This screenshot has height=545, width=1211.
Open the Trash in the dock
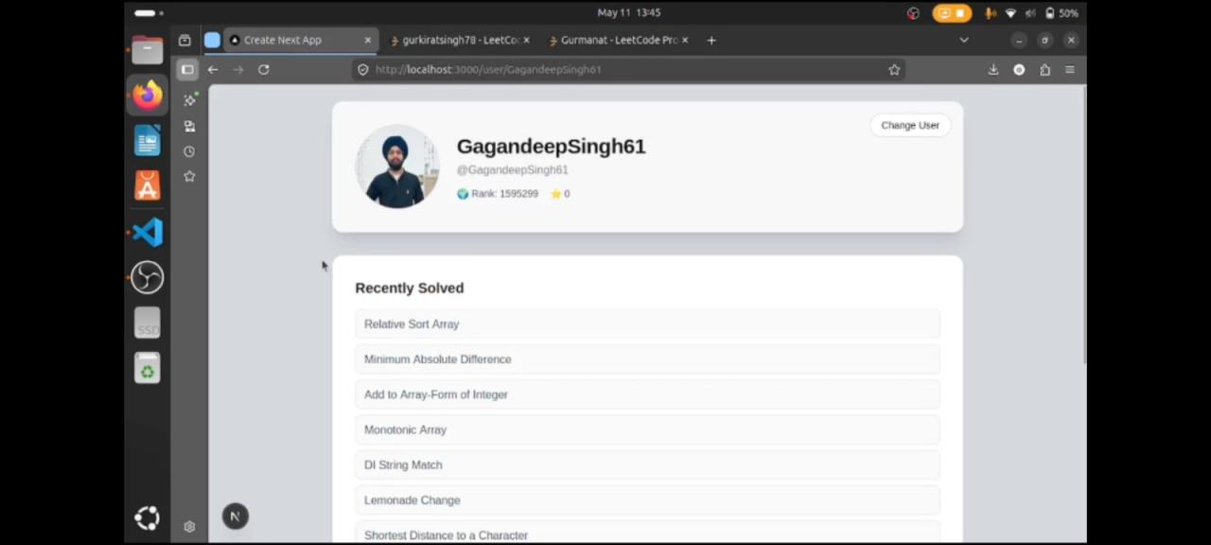click(x=147, y=368)
